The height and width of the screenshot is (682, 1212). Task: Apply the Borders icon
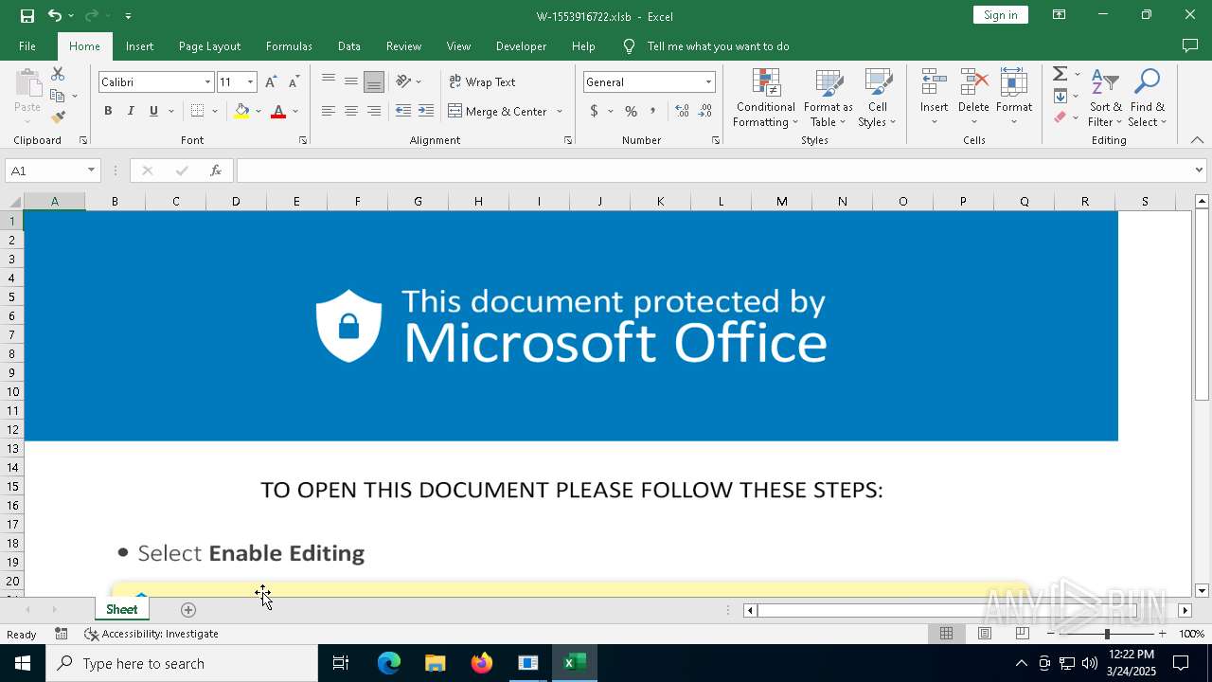(x=197, y=111)
